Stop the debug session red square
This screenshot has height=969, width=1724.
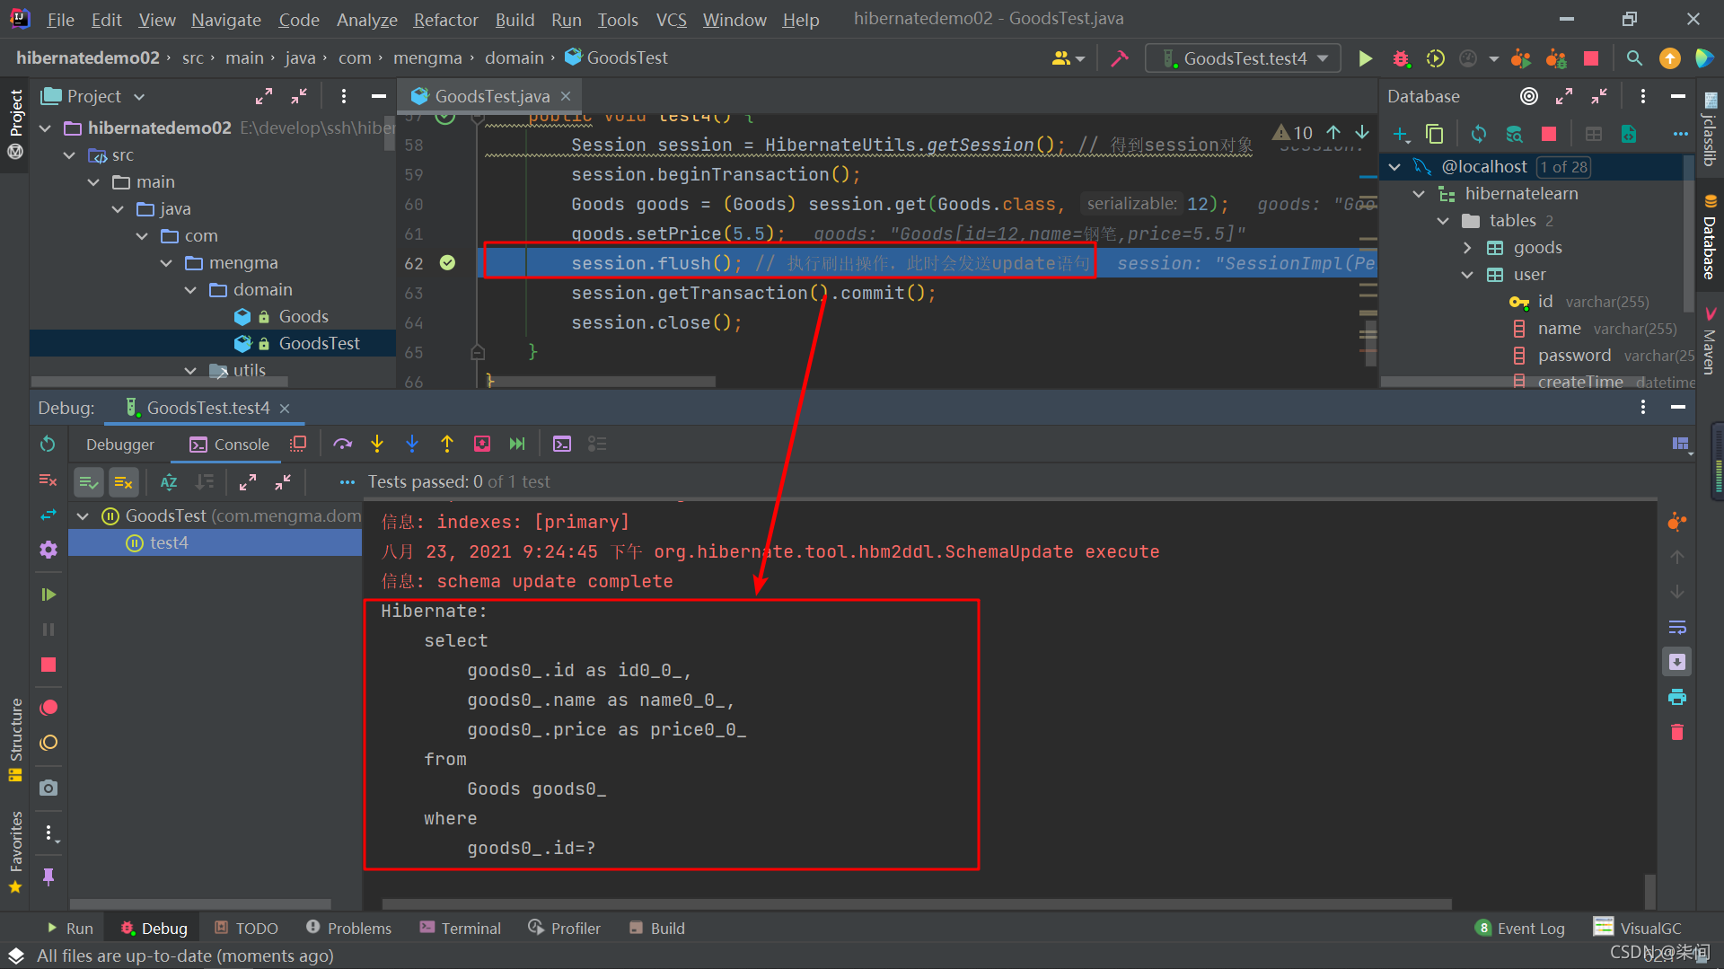coord(48,665)
